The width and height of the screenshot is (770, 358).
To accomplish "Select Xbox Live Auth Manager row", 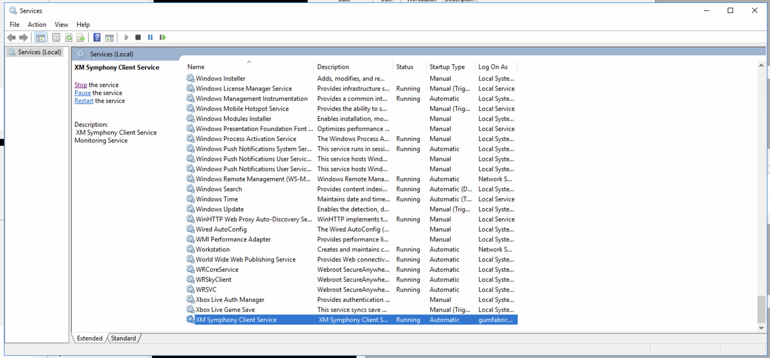I will pyautogui.click(x=352, y=300).
